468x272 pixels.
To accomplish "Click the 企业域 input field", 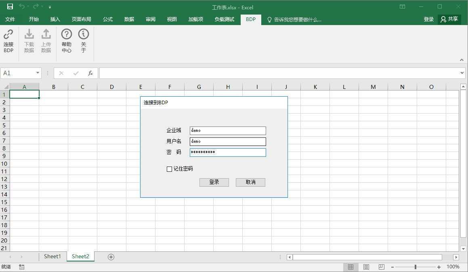I will [228, 131].
